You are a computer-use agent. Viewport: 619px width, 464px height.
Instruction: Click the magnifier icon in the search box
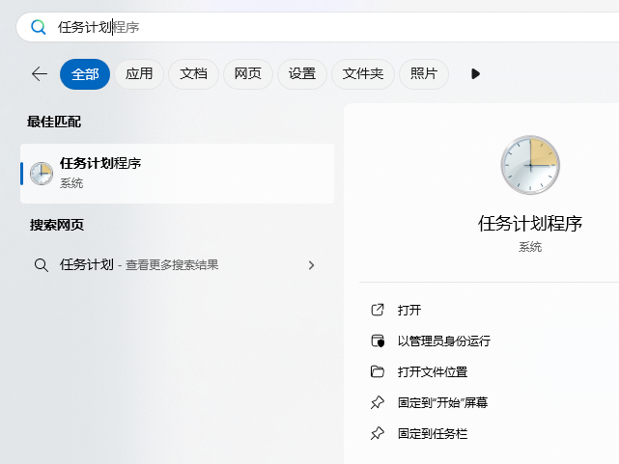39,27
